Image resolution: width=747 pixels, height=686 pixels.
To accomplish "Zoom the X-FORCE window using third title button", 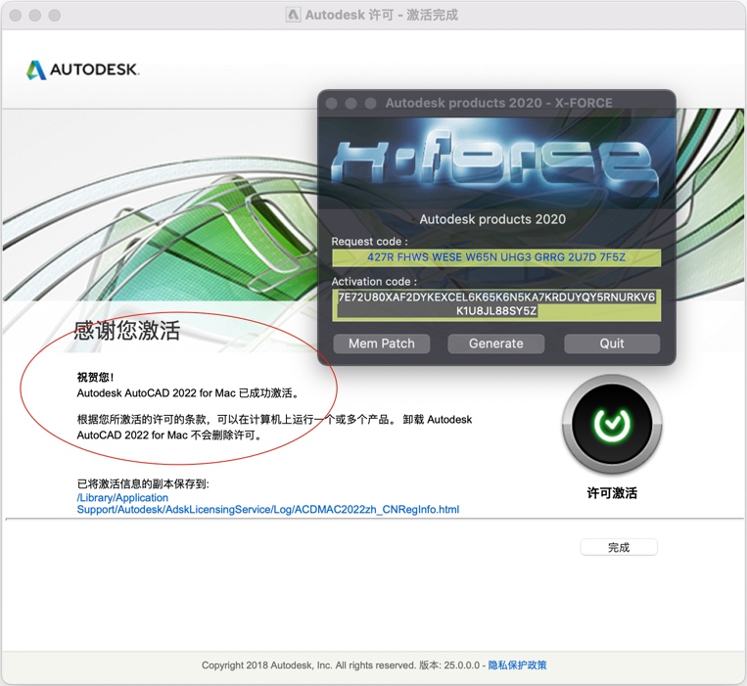I will click(x=371, y=104).
